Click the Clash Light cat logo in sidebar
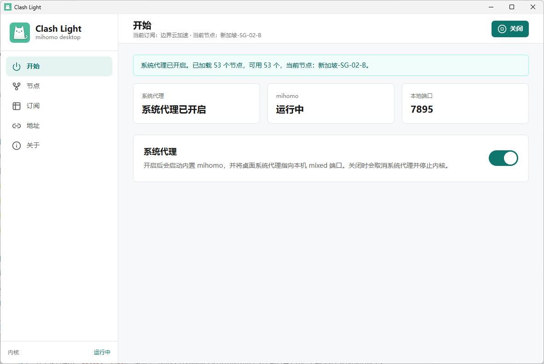Image resolution: width=544 pixels, height=364 pixels. pos(20,33)
